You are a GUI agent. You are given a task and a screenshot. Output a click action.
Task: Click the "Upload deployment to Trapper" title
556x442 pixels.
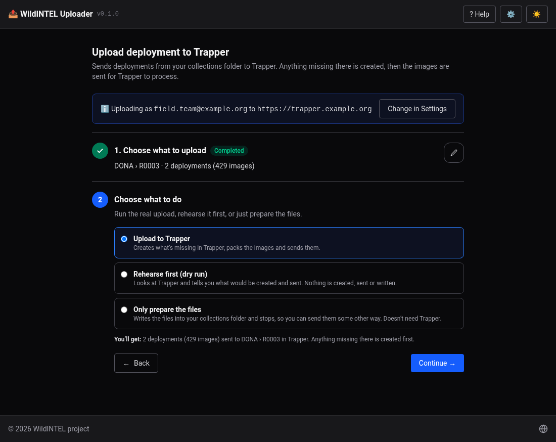(x=160, y=52)
